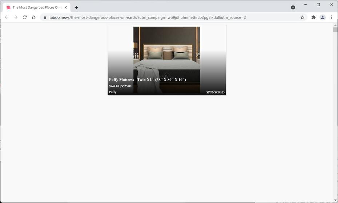The height and width of the screenshot is (203, 338).
Task: Click the Puffy brand name link
Action: point(113,92)
